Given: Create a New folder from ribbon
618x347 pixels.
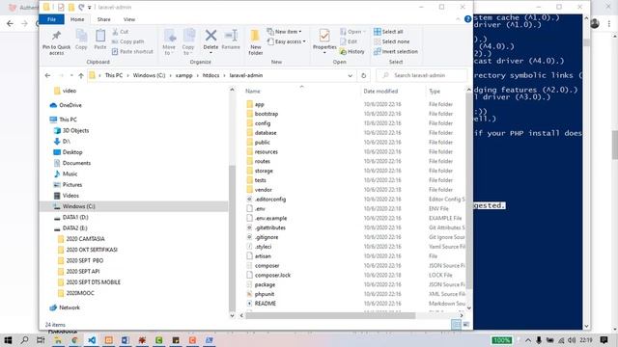Looking at the screenshot, I should (255, 41).
